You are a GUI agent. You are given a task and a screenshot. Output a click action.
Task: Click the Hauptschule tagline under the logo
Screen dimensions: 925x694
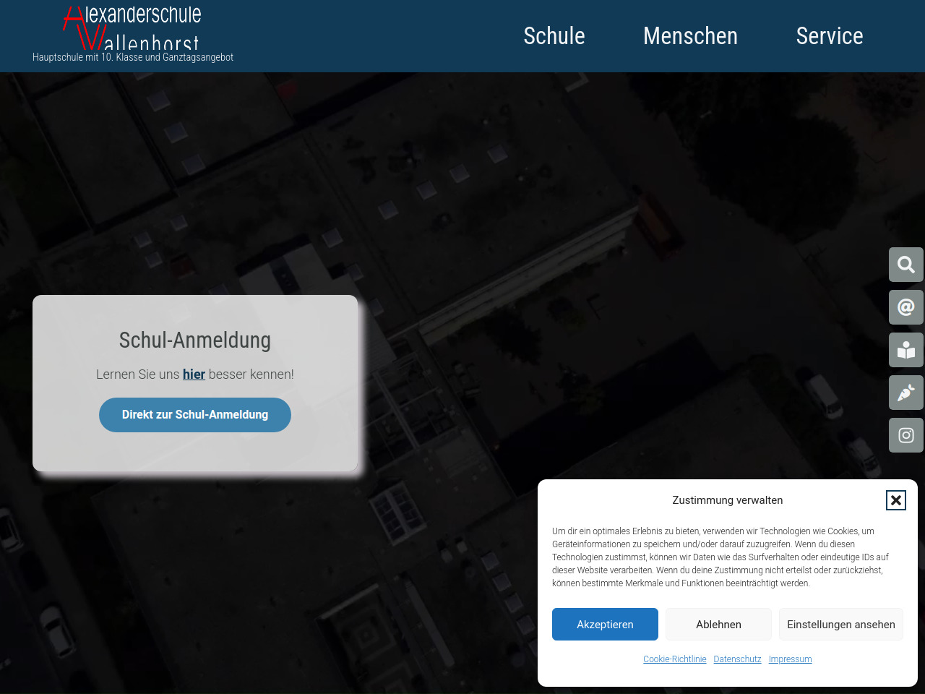pyautogui.click(x=133, y=58)
